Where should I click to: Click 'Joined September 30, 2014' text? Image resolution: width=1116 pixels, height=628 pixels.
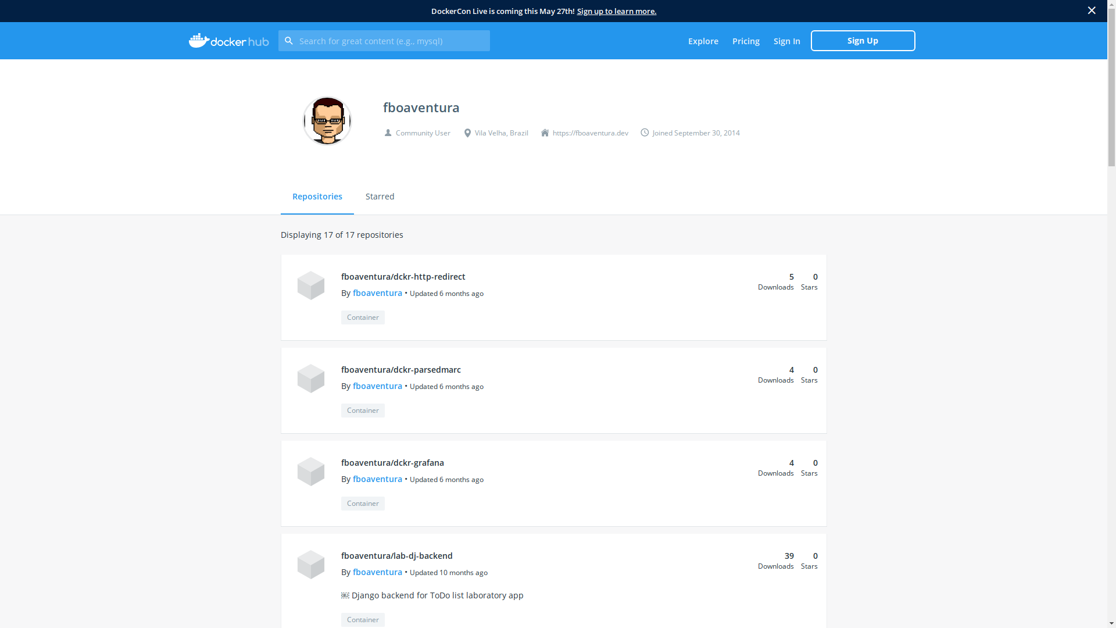(x=696, y=133)
